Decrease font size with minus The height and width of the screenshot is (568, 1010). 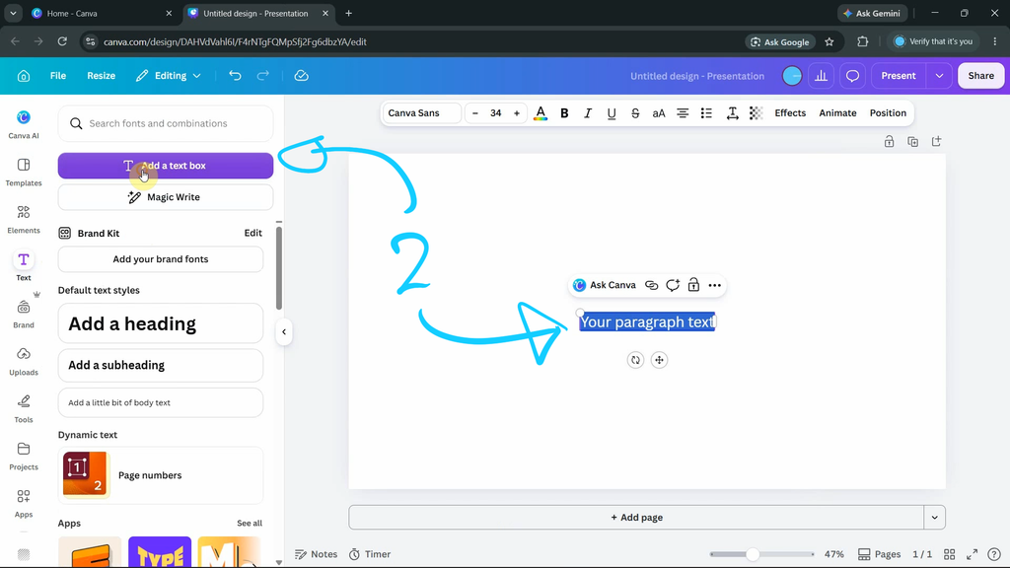tap(475, 113)
